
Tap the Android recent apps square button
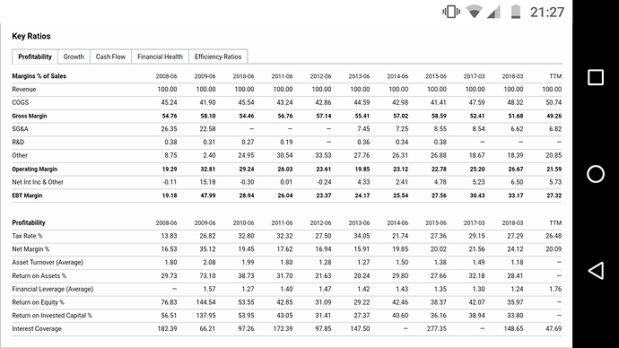coord(596,77)
